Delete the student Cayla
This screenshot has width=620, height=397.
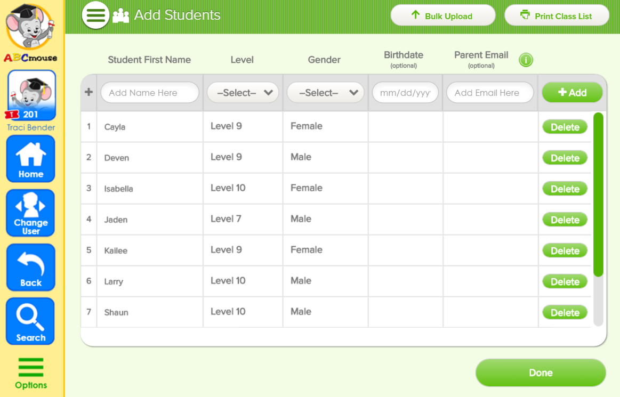point(565,127)
